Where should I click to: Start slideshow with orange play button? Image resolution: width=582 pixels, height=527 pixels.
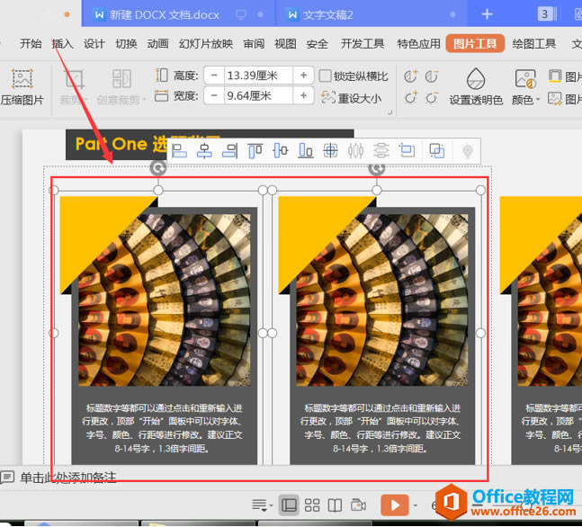pos(394,505)
